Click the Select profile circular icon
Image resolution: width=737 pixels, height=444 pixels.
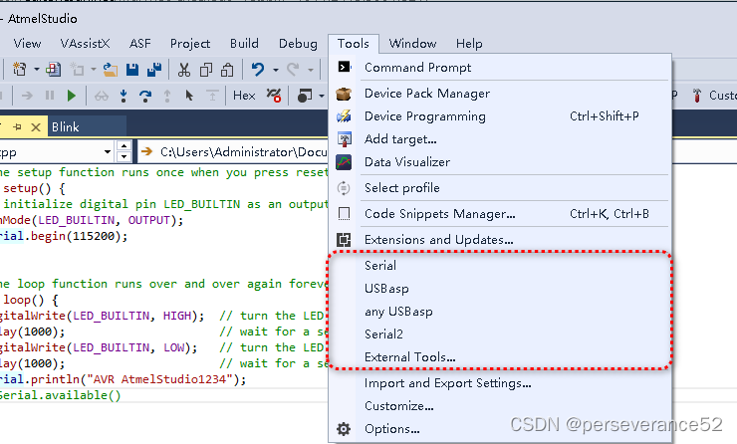[344, 188]
